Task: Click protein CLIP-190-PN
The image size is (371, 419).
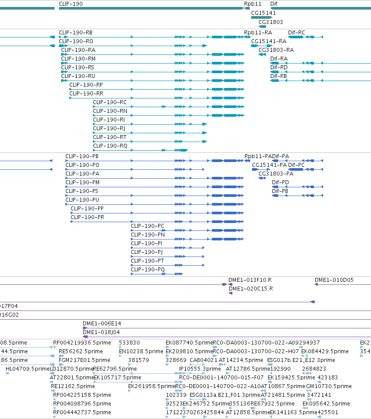Action: pyautogui.click(x=148, y=235)
